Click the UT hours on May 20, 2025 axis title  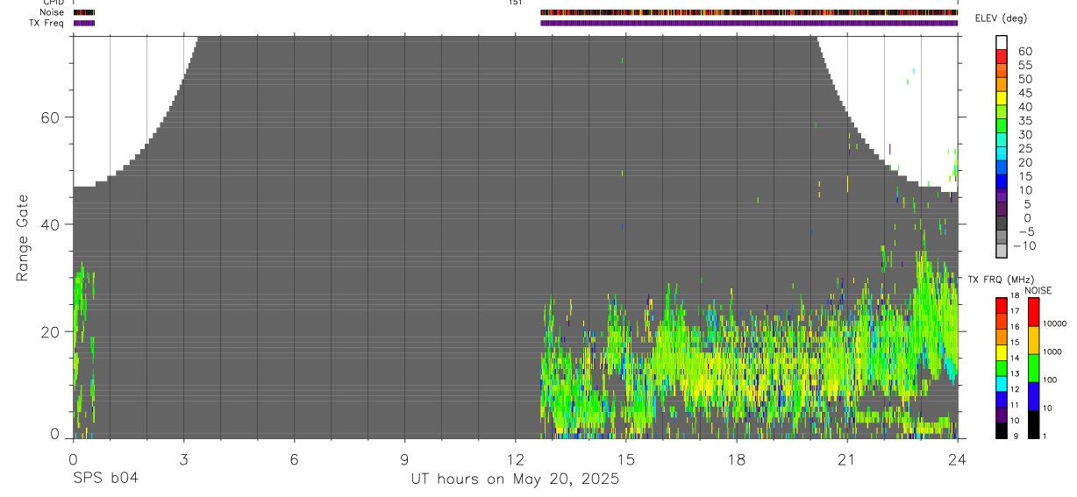tap(515, 479)
